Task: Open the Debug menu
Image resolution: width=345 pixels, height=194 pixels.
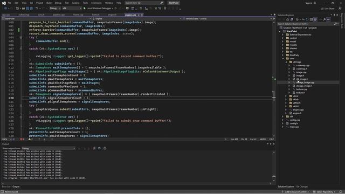Action: click(x=58, y=3)
